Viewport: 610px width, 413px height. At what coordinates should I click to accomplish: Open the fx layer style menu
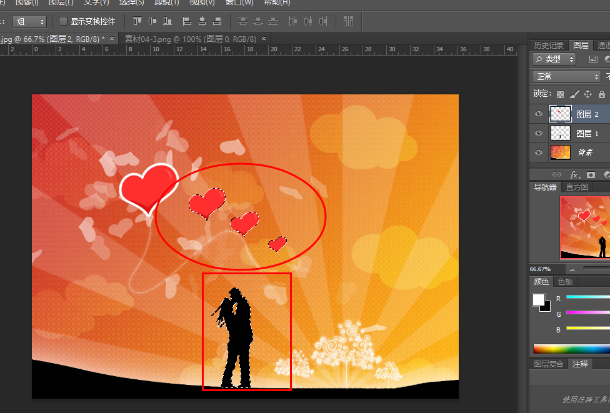(574, 174)
